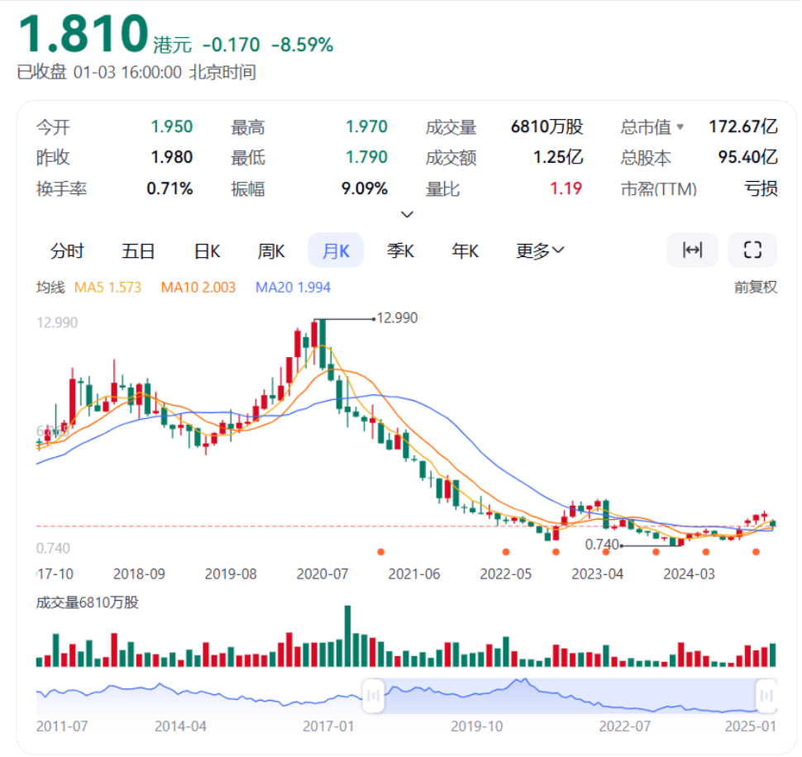This screenshot has width=802, height=757.
Task: Toggle the MA20 moving average line
Action: pos(293,288)
